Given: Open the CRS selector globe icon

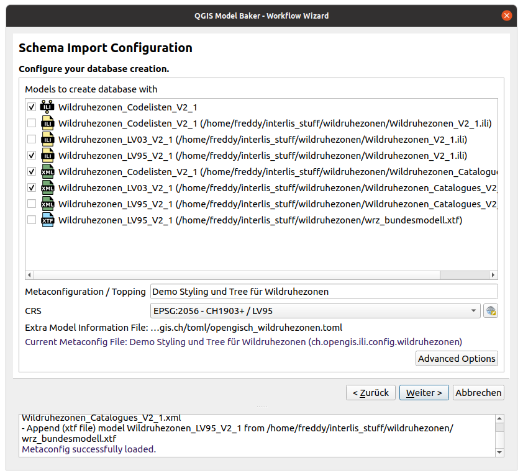Looking at the screenshot, I should tap(491, 311).
